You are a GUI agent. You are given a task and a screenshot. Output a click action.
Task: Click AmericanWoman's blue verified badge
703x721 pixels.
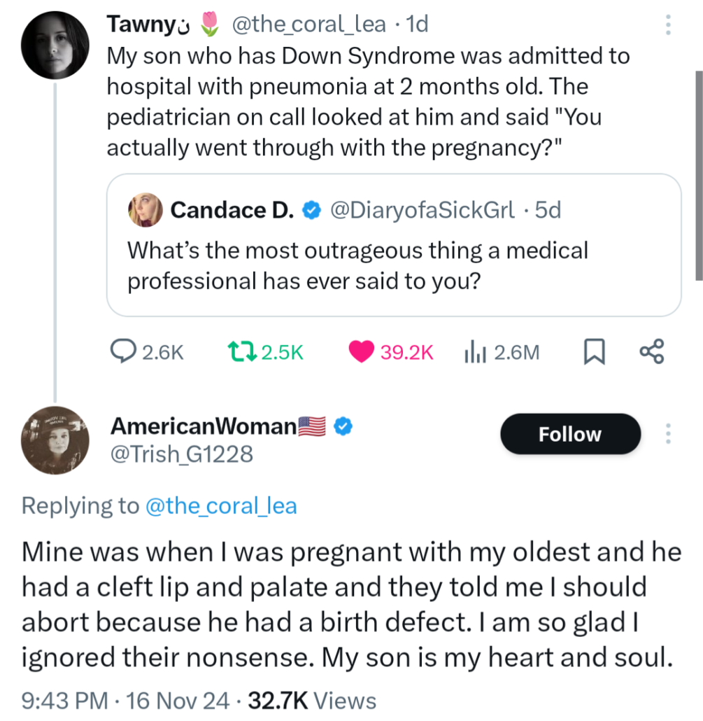[x=341, y=425]
